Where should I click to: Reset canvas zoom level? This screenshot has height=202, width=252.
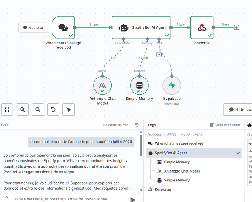[53, 109]
